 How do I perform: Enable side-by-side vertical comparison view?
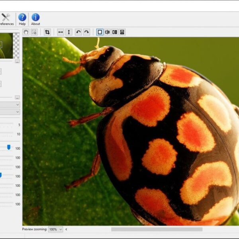[x=115, y=32]
